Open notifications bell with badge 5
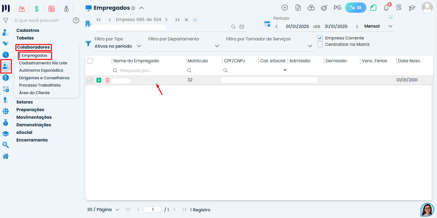The height and width of the screenshot is (218, 437). pyautogui.click(x=386, y=8)
